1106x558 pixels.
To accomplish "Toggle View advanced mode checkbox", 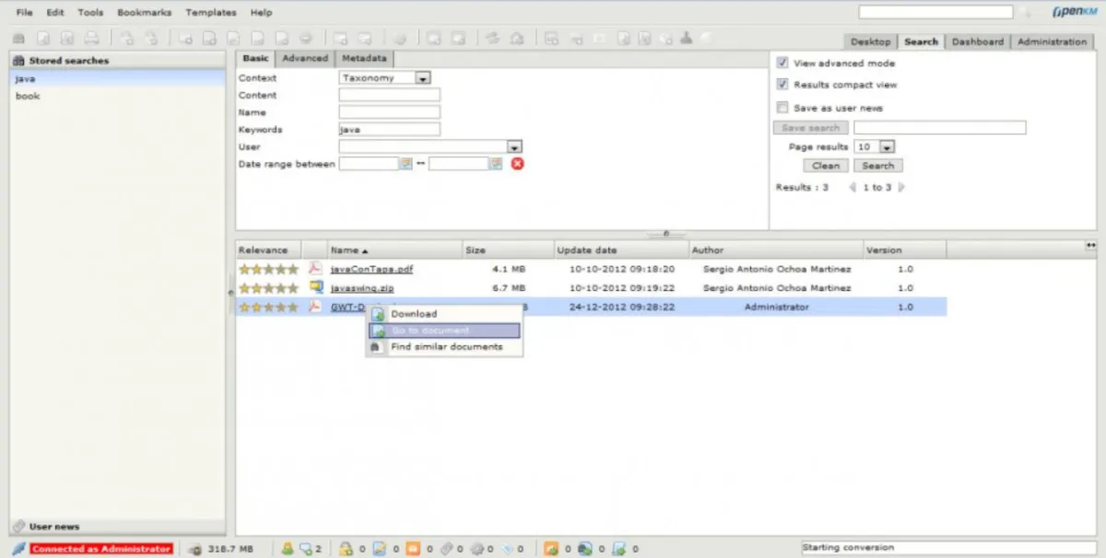I will coord(782,63).
